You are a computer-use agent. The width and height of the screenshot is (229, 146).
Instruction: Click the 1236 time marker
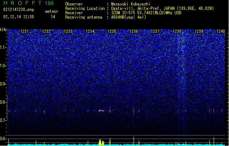click(134, 31)
